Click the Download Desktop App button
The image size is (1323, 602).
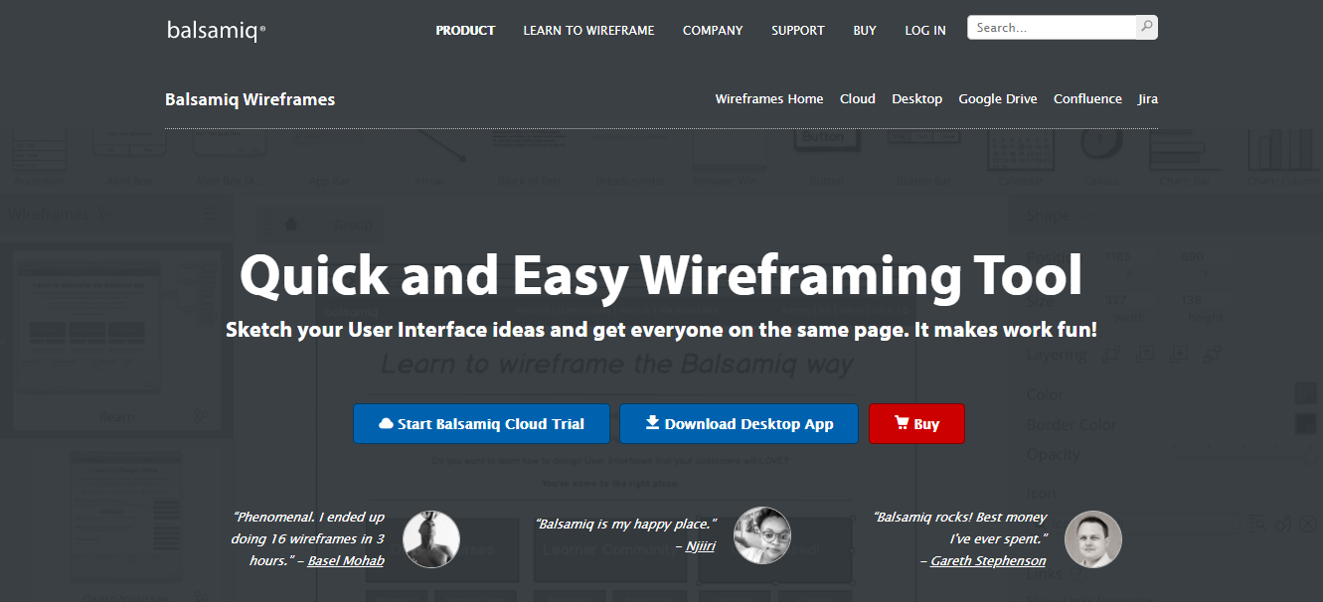pos(739,424)
